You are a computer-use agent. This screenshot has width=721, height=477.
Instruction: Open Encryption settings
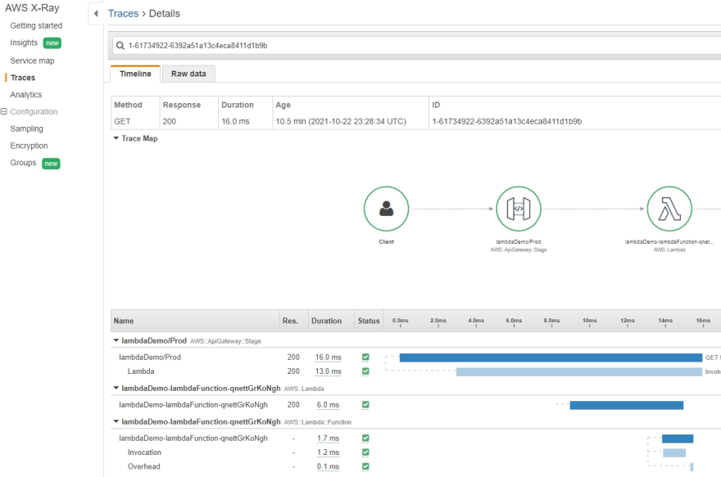[x=29, y=146]
